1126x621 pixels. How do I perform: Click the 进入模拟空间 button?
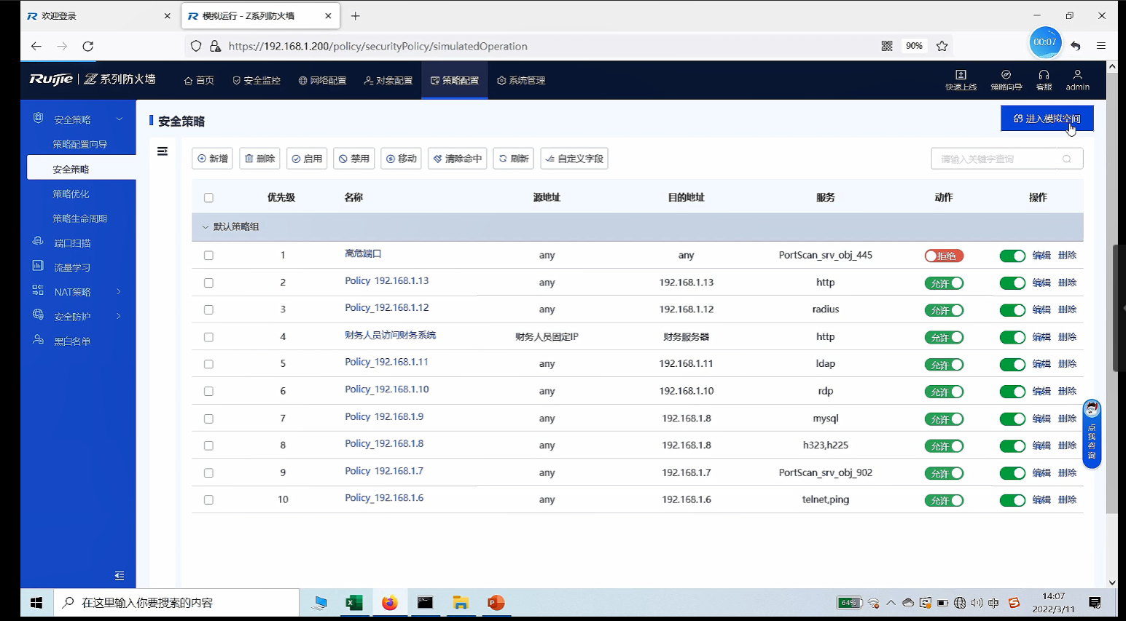[1047, 119]
